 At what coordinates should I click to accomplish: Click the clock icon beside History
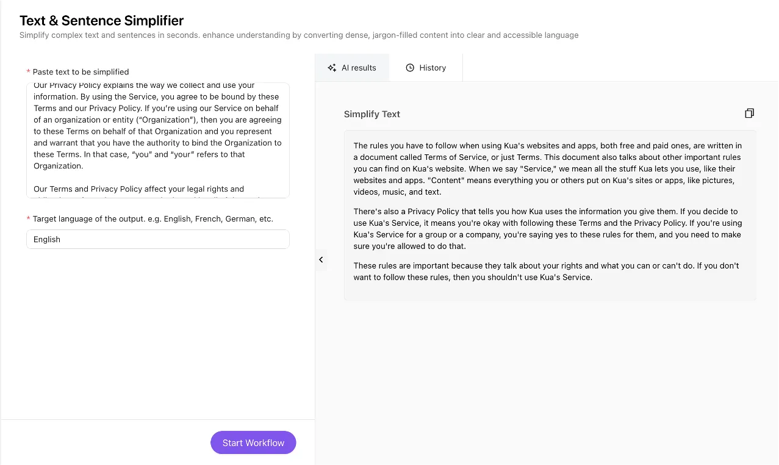tap(410, 68)
